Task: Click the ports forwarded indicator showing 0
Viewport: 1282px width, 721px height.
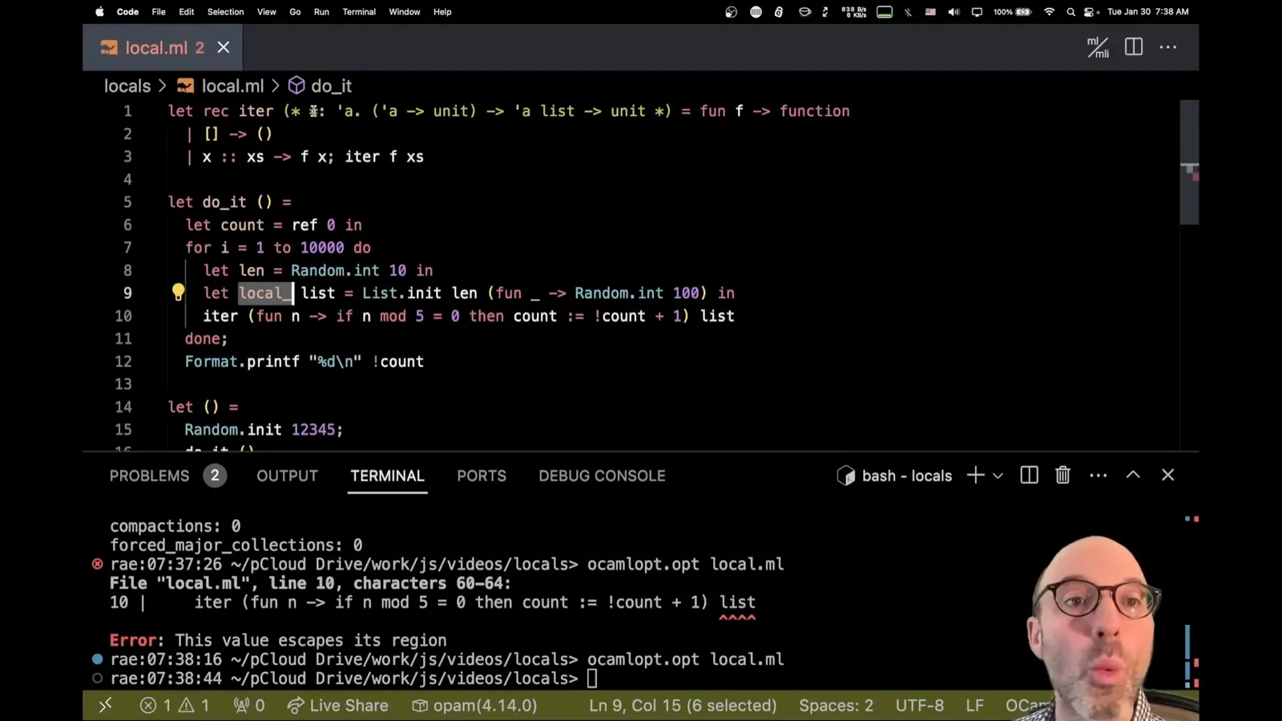Action: pyautogui.click(x=249, y=705)
